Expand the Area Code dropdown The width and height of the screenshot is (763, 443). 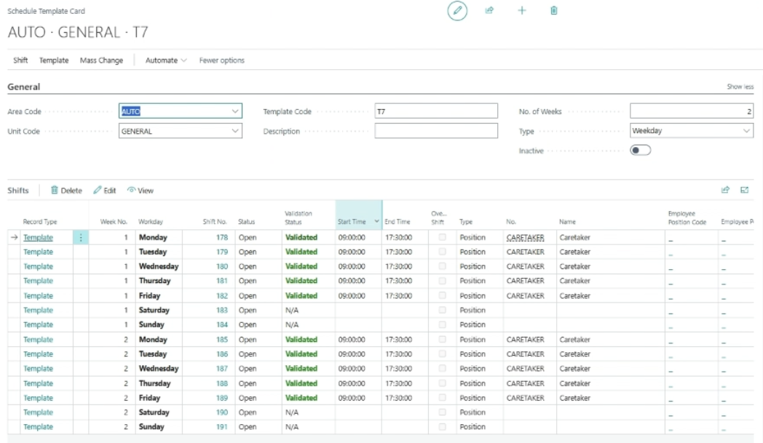point(234,111)
